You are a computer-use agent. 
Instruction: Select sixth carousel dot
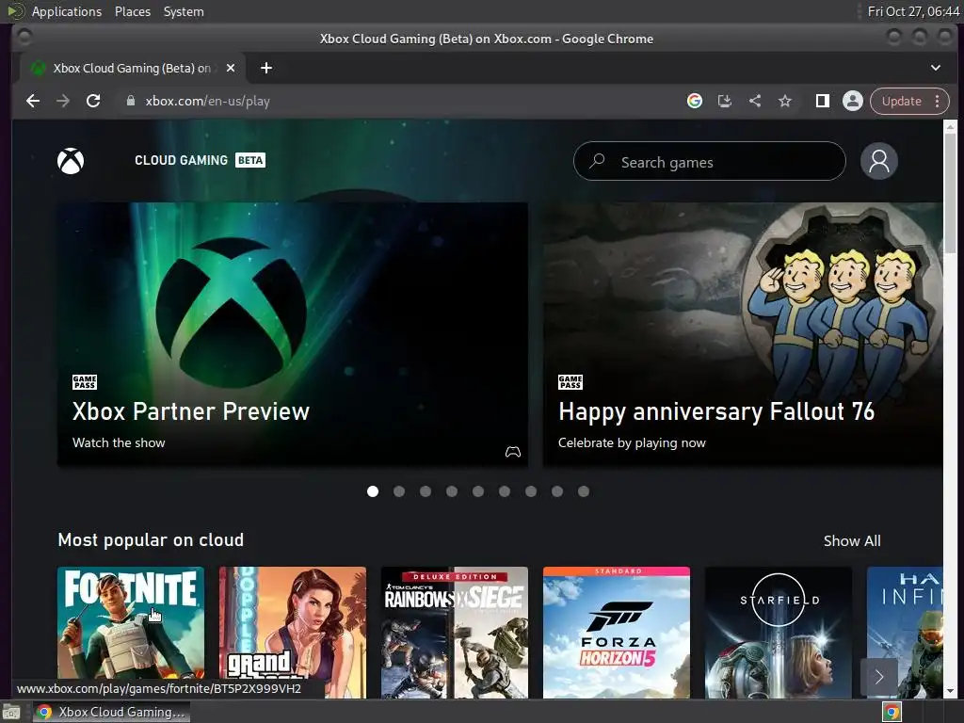click(505, 491)
